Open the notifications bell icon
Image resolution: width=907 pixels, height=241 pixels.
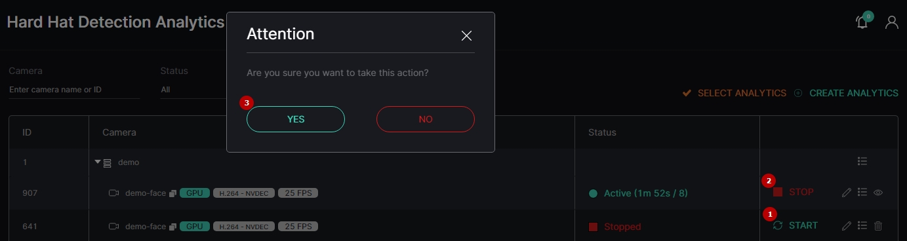click(x=862, y=22)
